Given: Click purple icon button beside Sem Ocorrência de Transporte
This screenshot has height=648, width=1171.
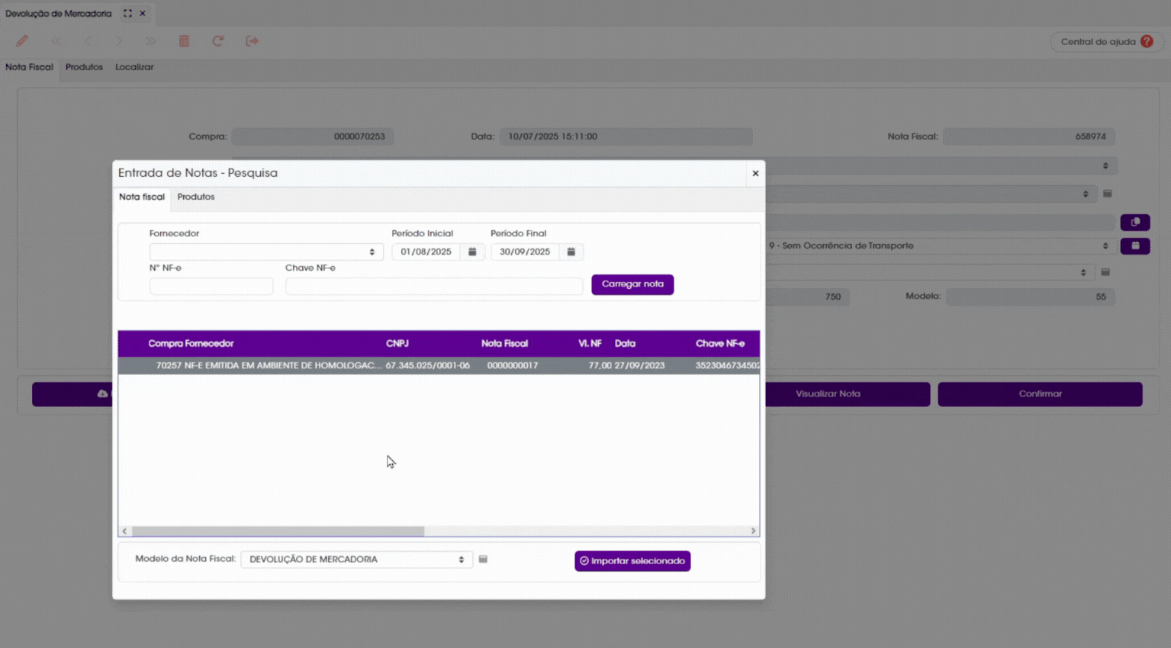Looking at the screenshot, I should [1135, 245].
